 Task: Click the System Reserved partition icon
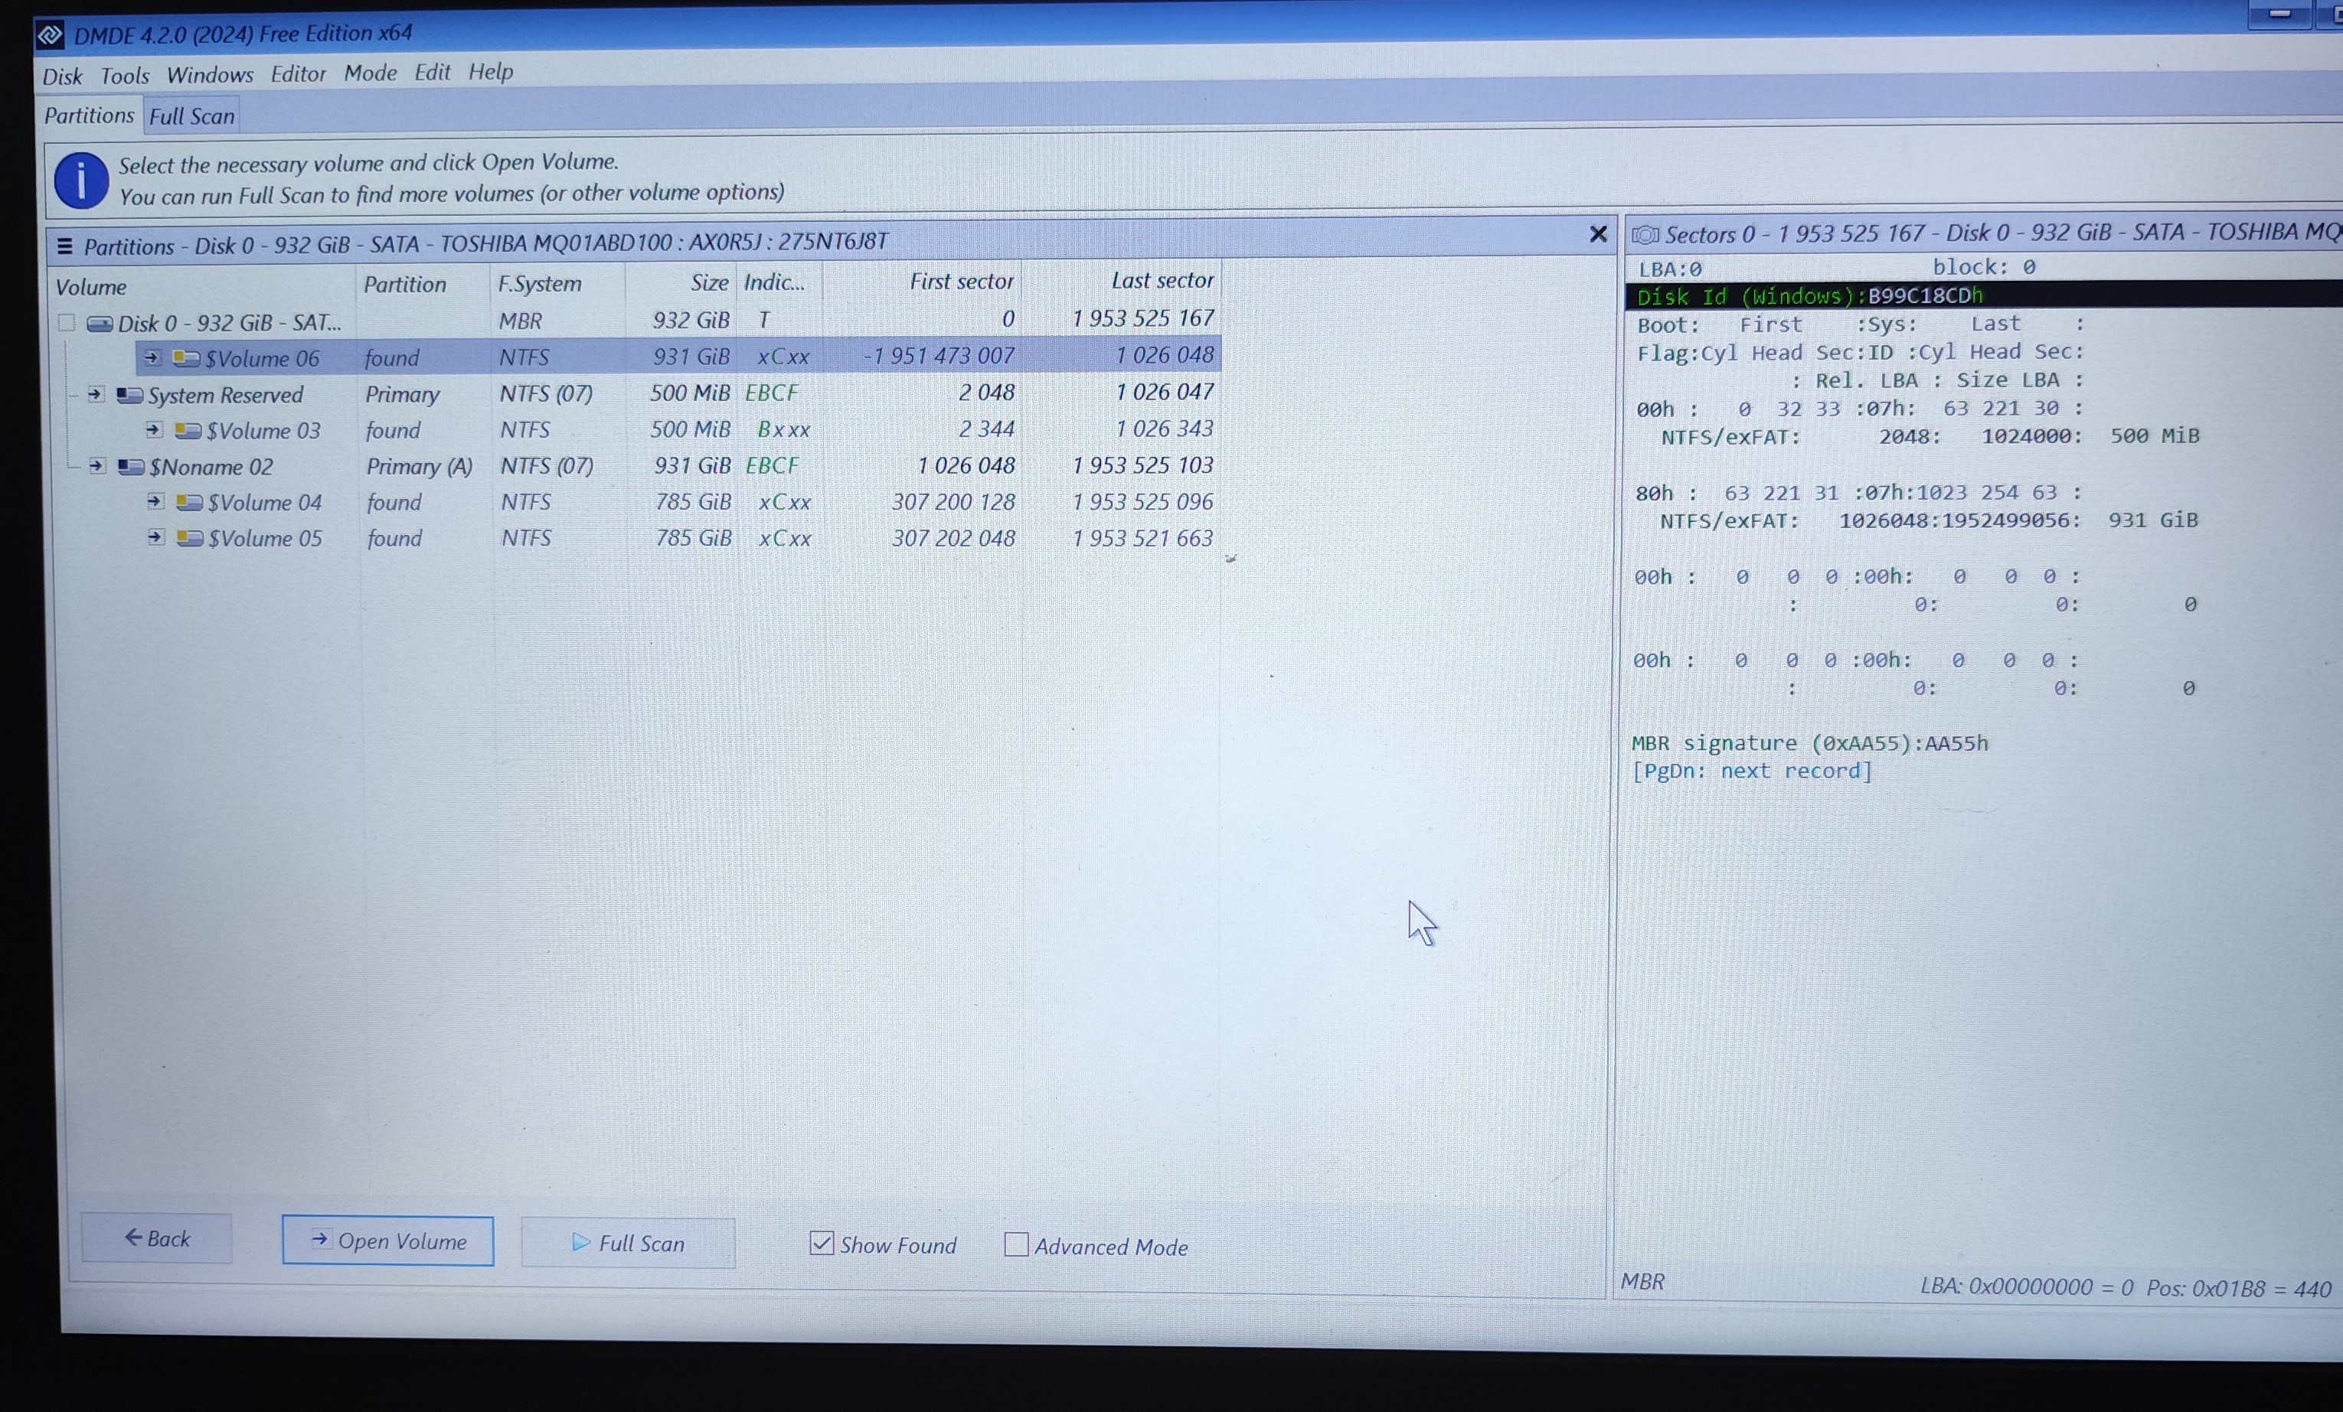coord(129,394)
